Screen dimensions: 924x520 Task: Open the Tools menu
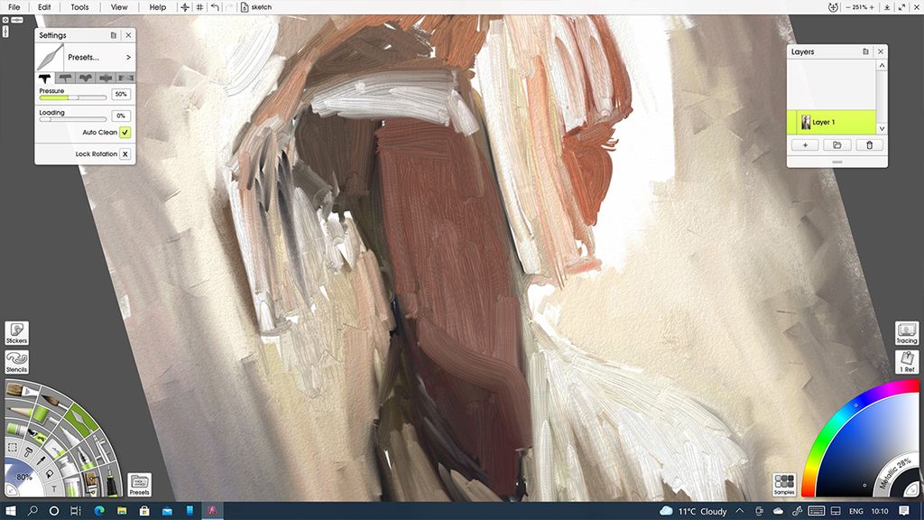78,7
